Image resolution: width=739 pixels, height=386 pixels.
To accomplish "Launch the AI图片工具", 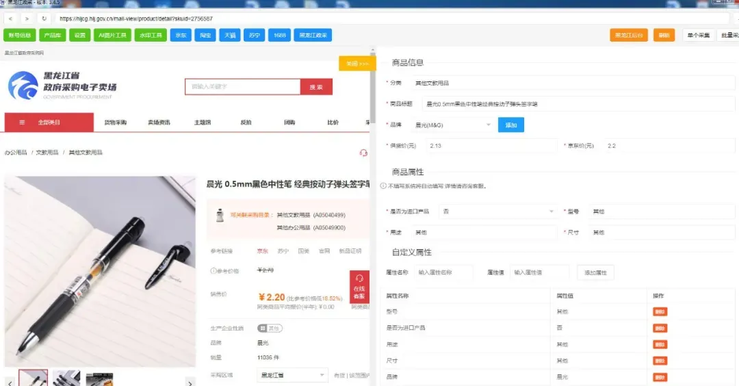I will (112, 36).
